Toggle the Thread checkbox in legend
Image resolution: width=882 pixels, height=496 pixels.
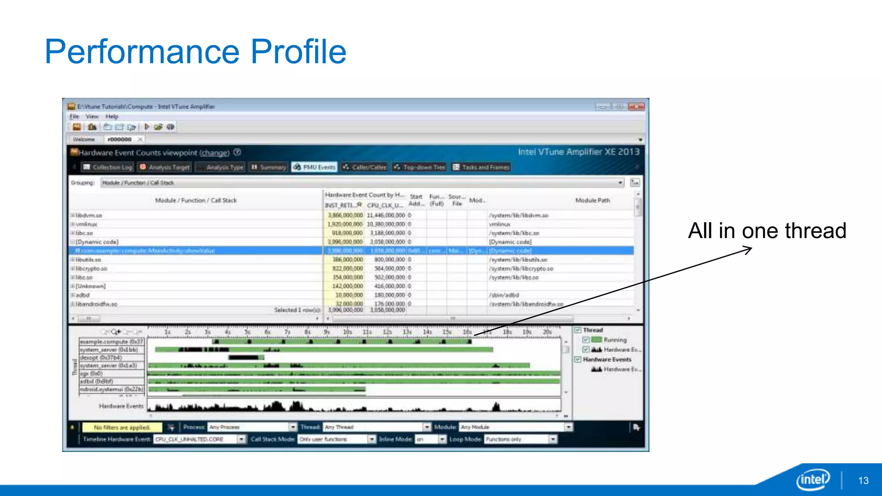(x=578, y=330)
